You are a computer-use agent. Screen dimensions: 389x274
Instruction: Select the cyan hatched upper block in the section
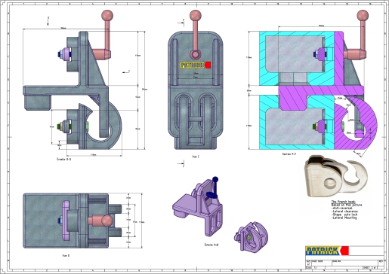point(297,58)
